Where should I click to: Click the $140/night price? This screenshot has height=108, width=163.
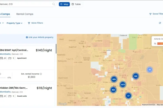[x=44, y=50]
